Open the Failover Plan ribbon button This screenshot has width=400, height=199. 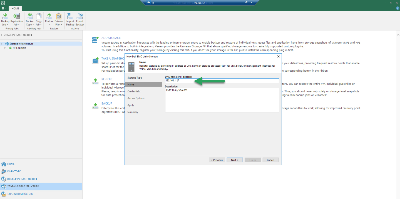pyautogui.click(x=59, y=19)
